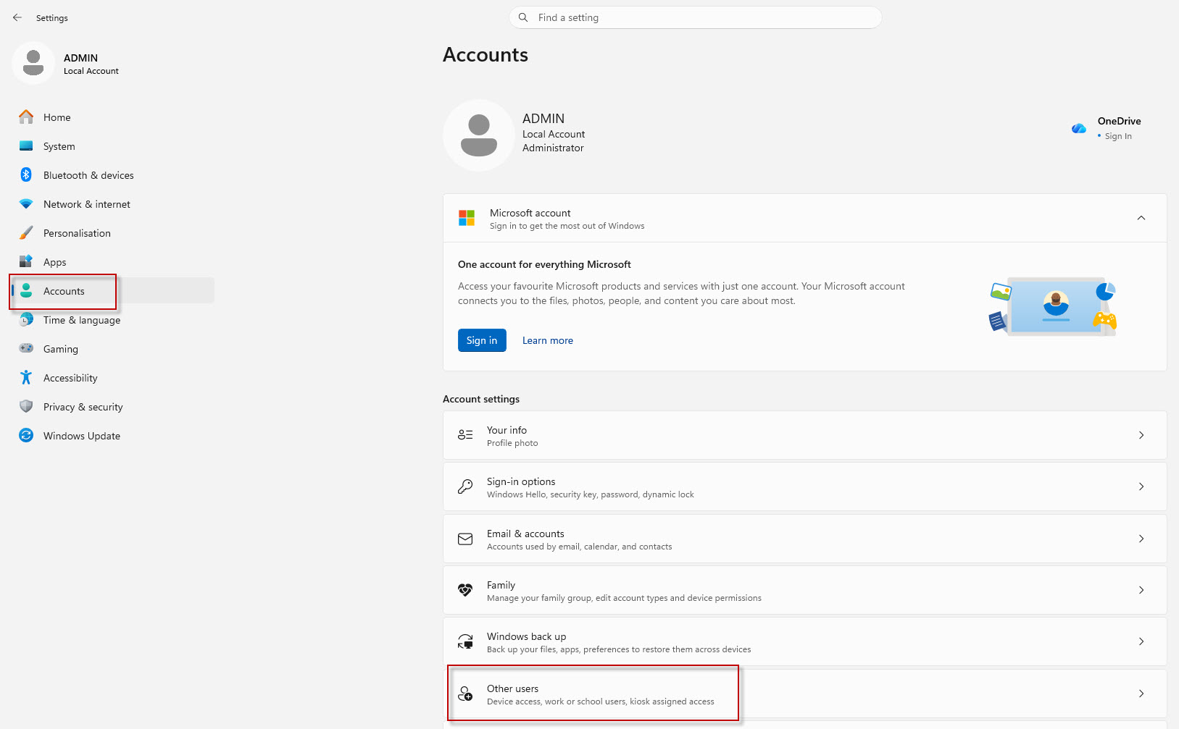The width and height of the screenshot is (1179, 729).
Task: Click the search magnifier icon
Action: tap(523, 17)
